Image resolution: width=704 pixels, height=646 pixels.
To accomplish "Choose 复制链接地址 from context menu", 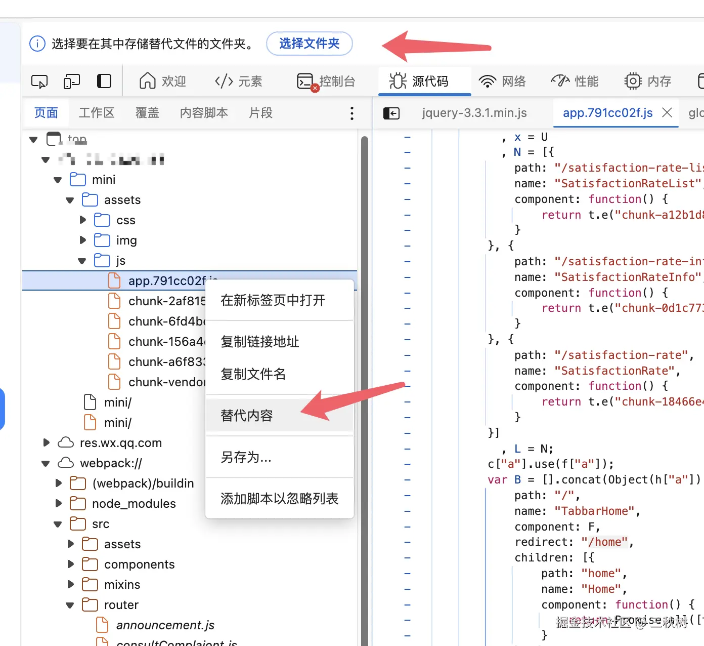I will click(279, 342).
